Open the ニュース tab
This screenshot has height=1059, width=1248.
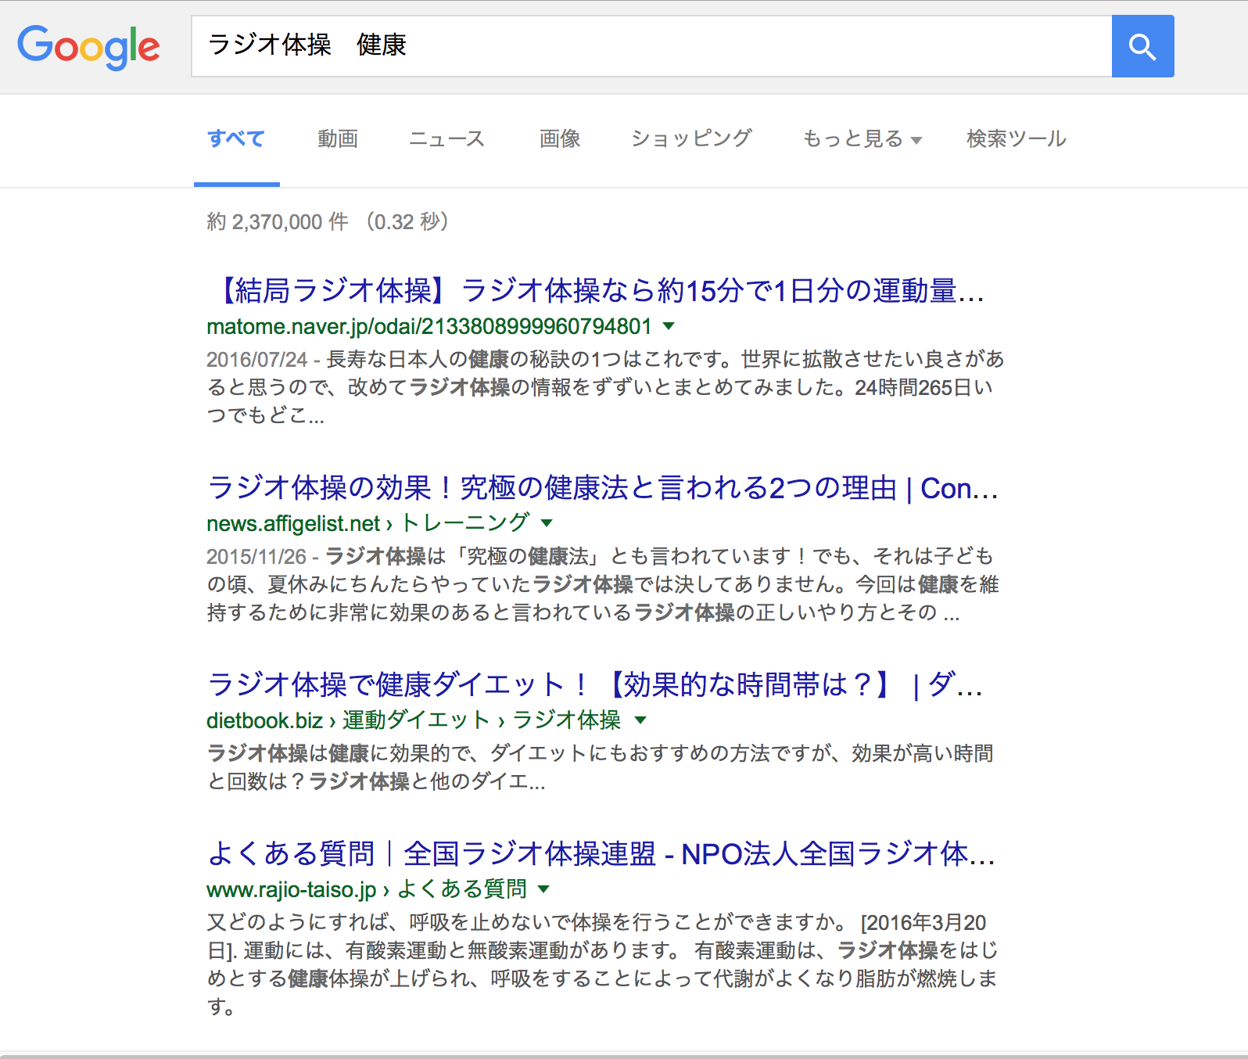pos(446,139)
